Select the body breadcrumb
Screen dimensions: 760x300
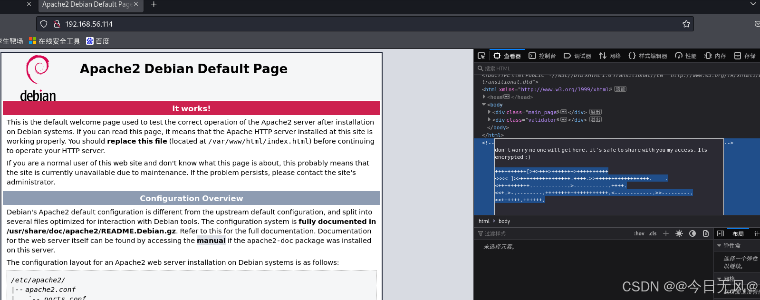pyautogui.click(x=504, y=221)
